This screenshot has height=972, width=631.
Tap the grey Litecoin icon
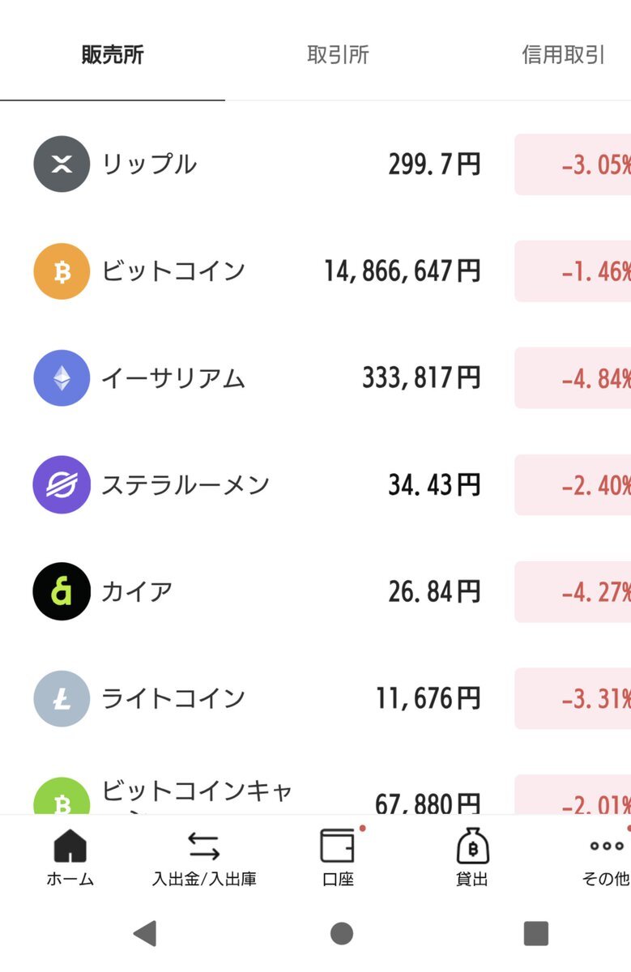(x=62, y=698)
